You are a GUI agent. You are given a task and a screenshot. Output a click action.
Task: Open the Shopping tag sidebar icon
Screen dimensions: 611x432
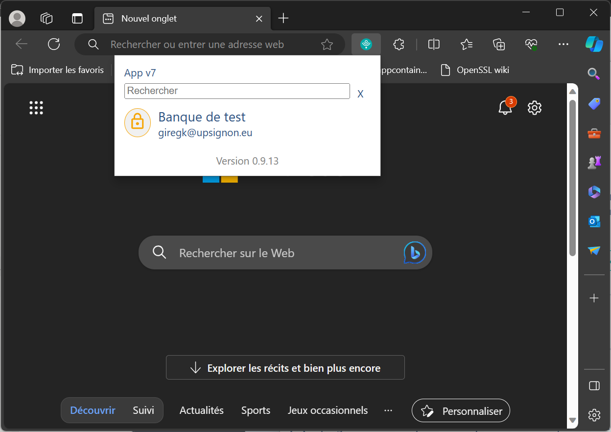[594, 103]
